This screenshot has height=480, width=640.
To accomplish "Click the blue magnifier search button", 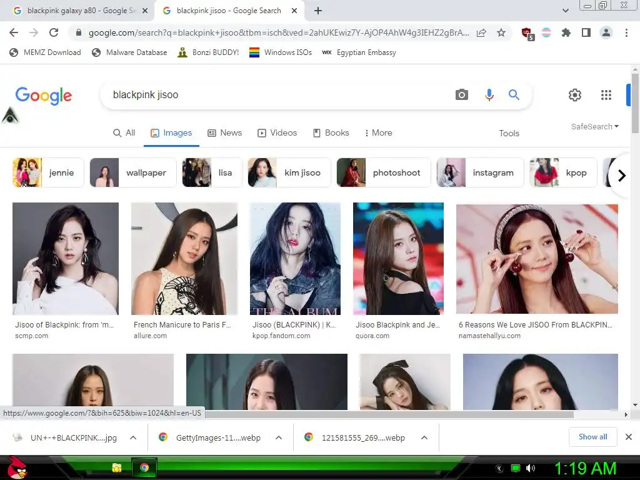I will click(x=514, y=95).
